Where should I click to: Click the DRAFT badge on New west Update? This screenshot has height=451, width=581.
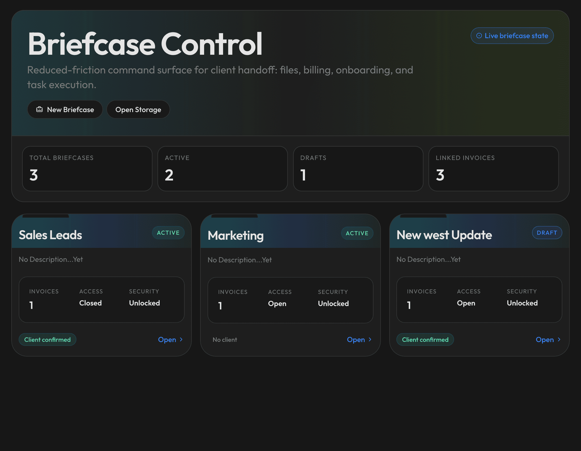coord(547,233)
